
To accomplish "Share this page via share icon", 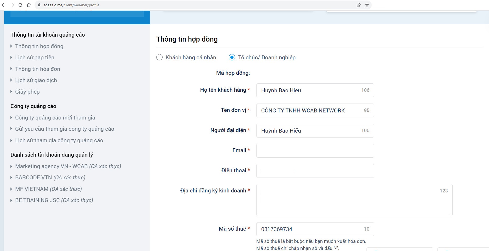I will point(359,5).
